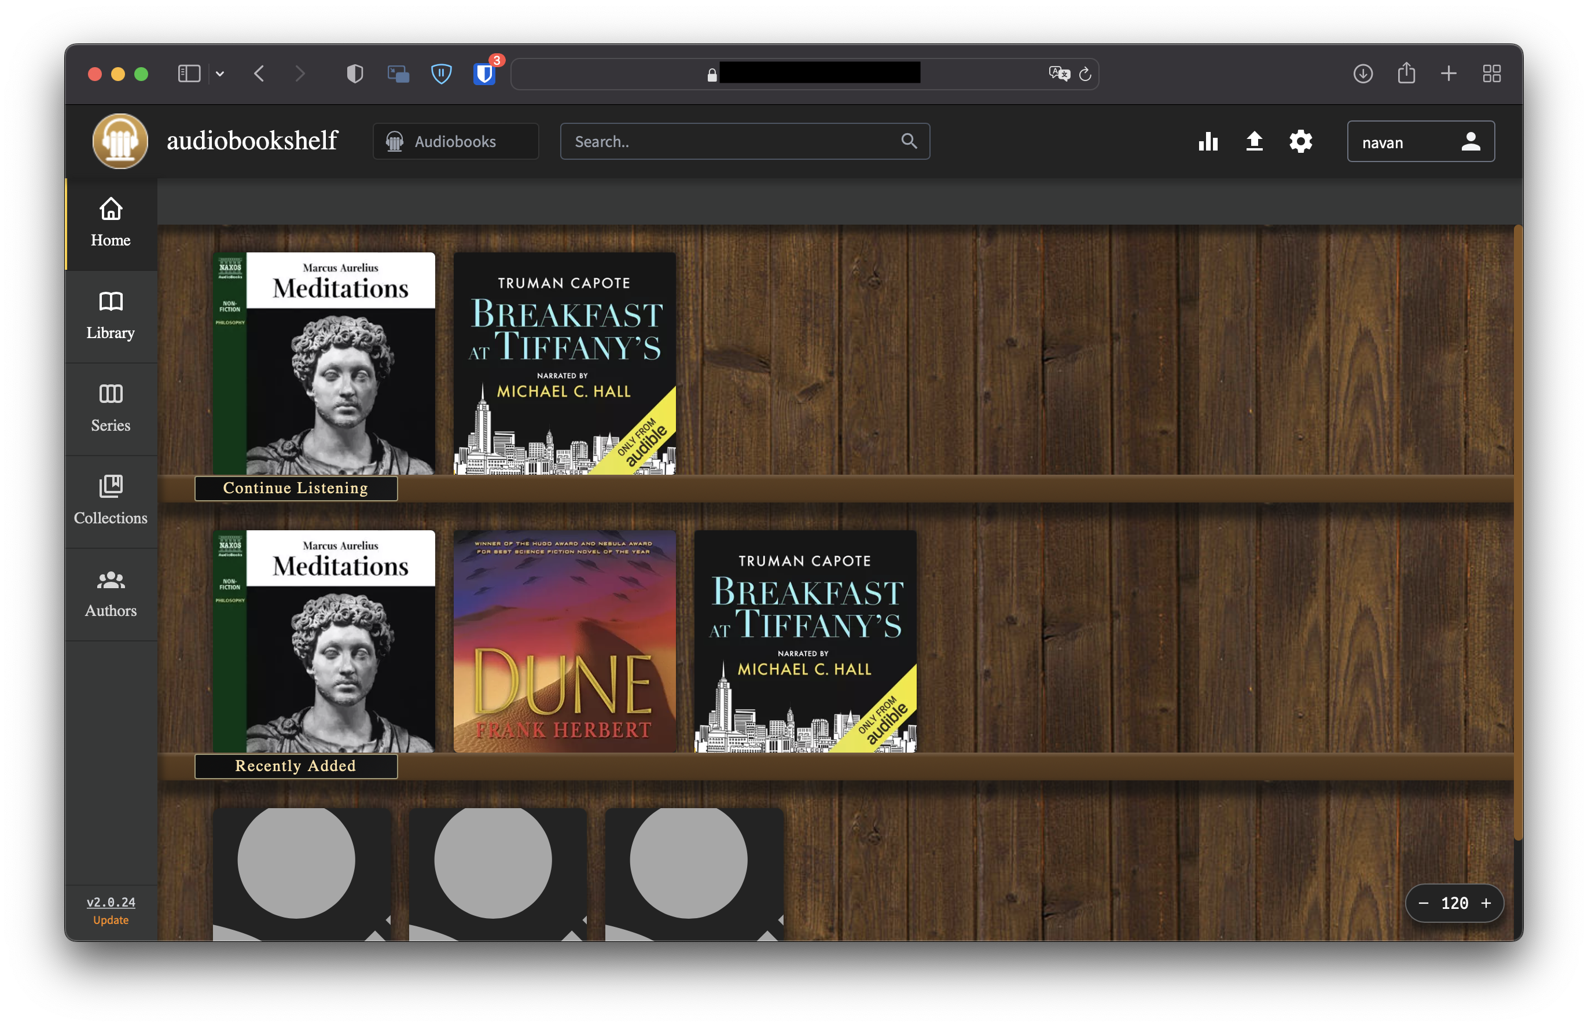
Task: Open Library in sidebar
Action: (111, 316)
